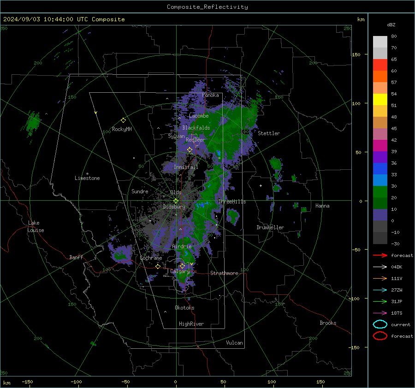The height and width of the screenshot is (388, 415).
Task: Select the bright green 30-20 dBZ swatch
Action: click(x=380, y=192)
